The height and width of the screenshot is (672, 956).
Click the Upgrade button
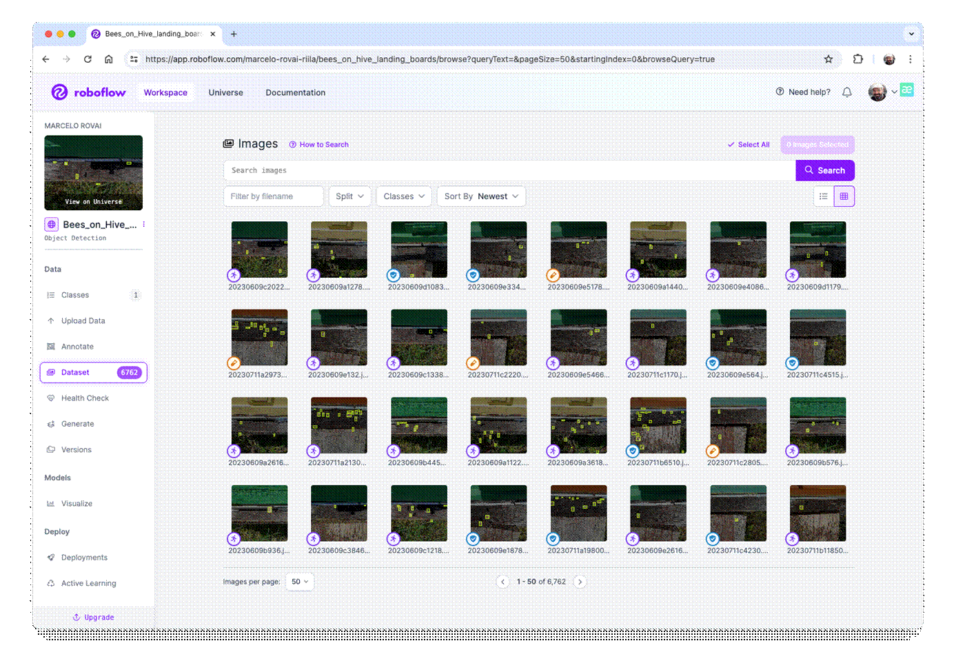(x=93, y=617)
